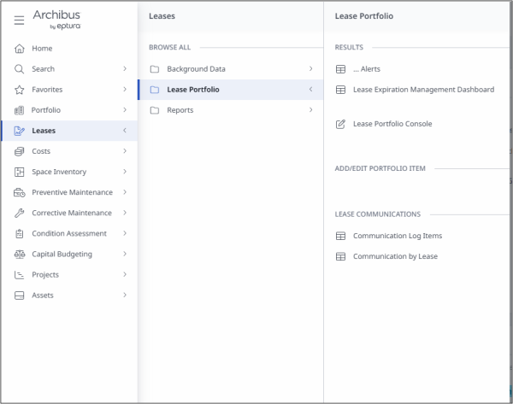Click the Communication Log Items table icon
The height and width of the screenshot is (404, 513).
coord(340,236)
